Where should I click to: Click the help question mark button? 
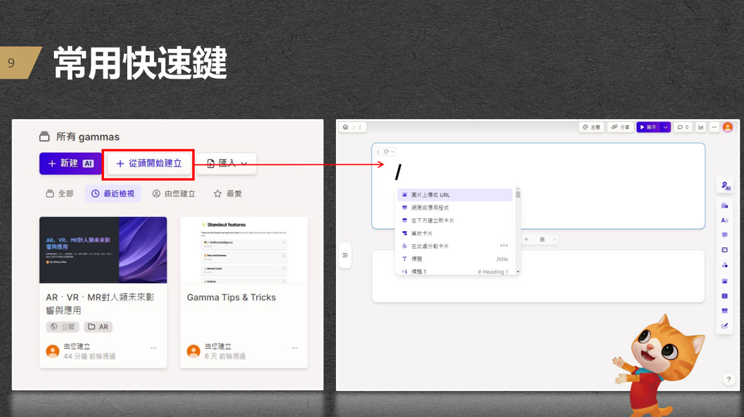pos(728,379)
